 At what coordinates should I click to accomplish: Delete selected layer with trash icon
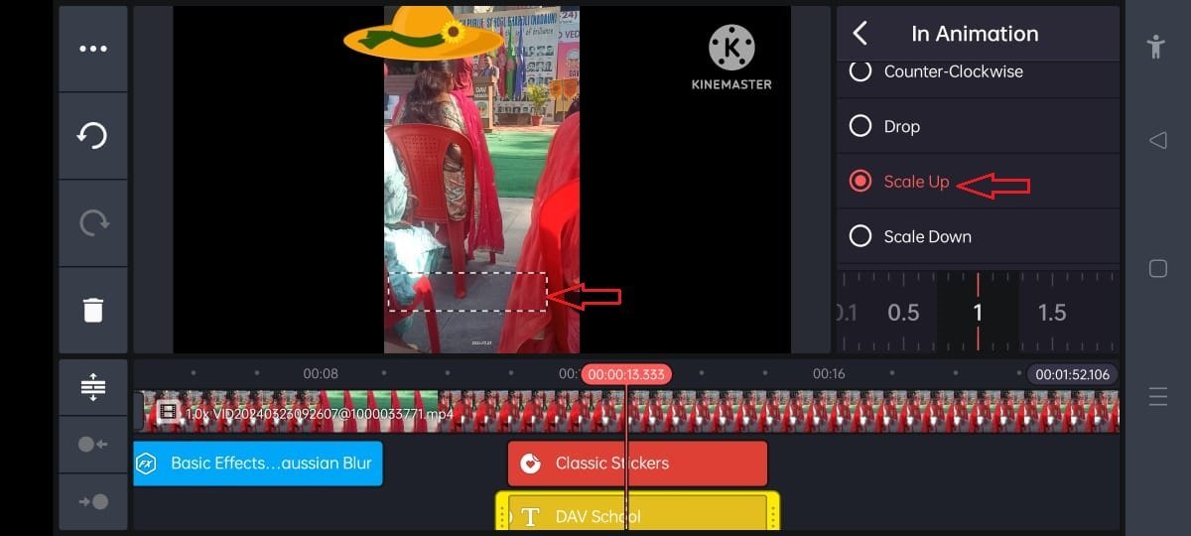pyautogui.click(x=92, y=311)
